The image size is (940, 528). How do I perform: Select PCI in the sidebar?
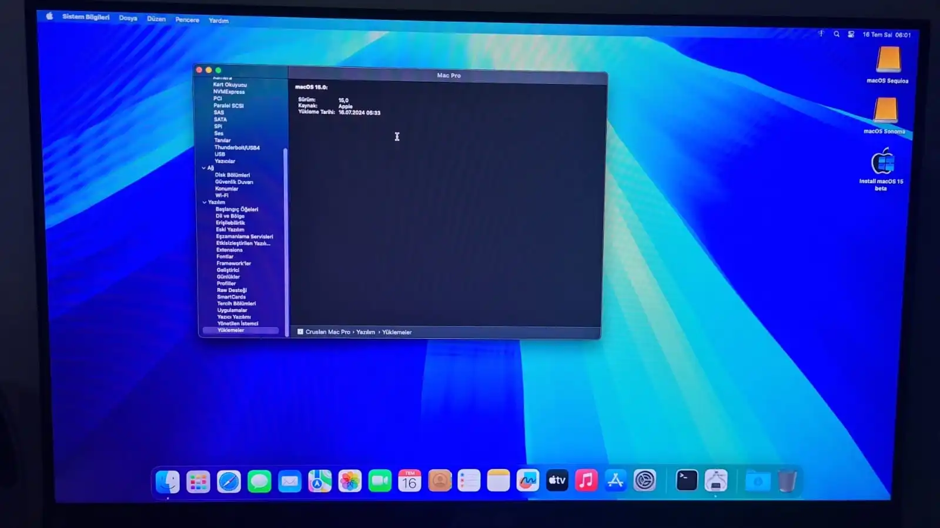[x=218, y=99]
